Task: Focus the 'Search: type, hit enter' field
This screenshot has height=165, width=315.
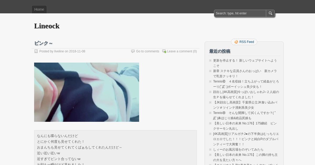Action: [240, 13]
